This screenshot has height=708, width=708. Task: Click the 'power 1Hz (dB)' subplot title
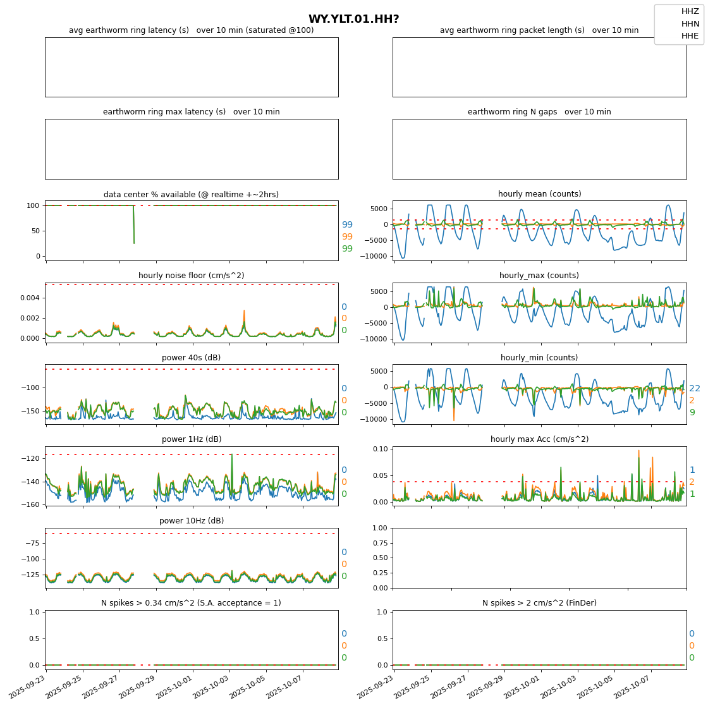[x=191, y=439]
